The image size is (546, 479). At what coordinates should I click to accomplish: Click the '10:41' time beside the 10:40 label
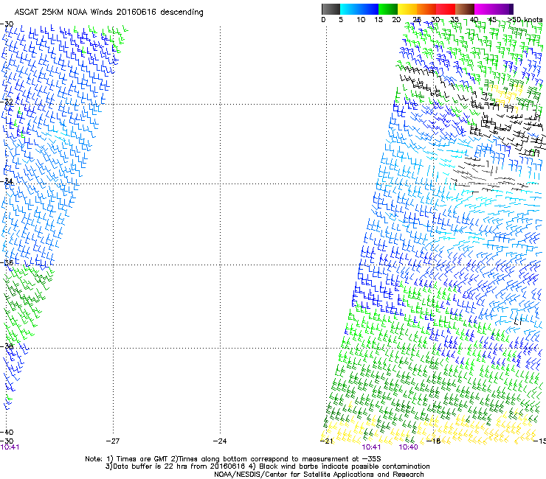click(x=371, y=447)
